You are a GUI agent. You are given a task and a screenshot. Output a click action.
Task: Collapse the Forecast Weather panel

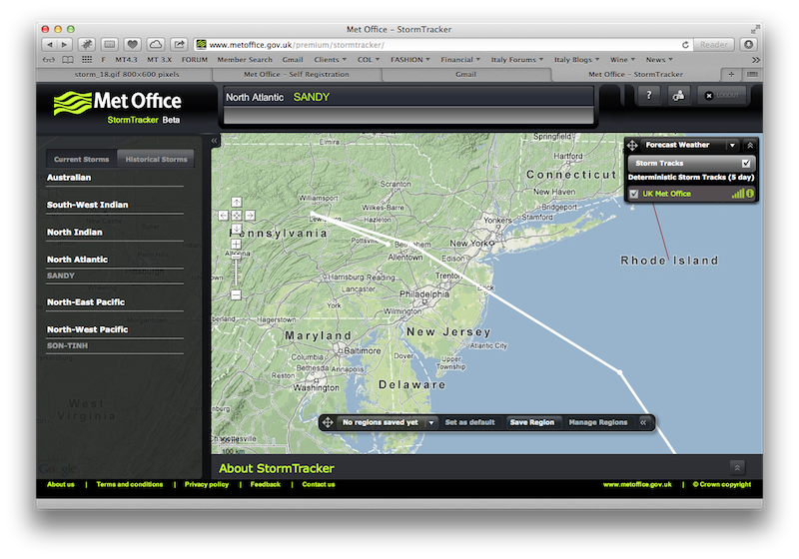click(x=750, y=146)
